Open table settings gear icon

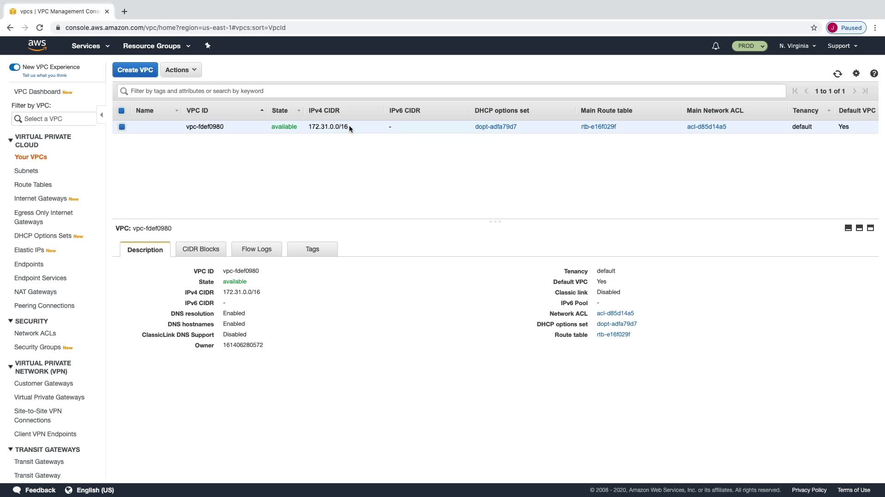tap(856, 74)
